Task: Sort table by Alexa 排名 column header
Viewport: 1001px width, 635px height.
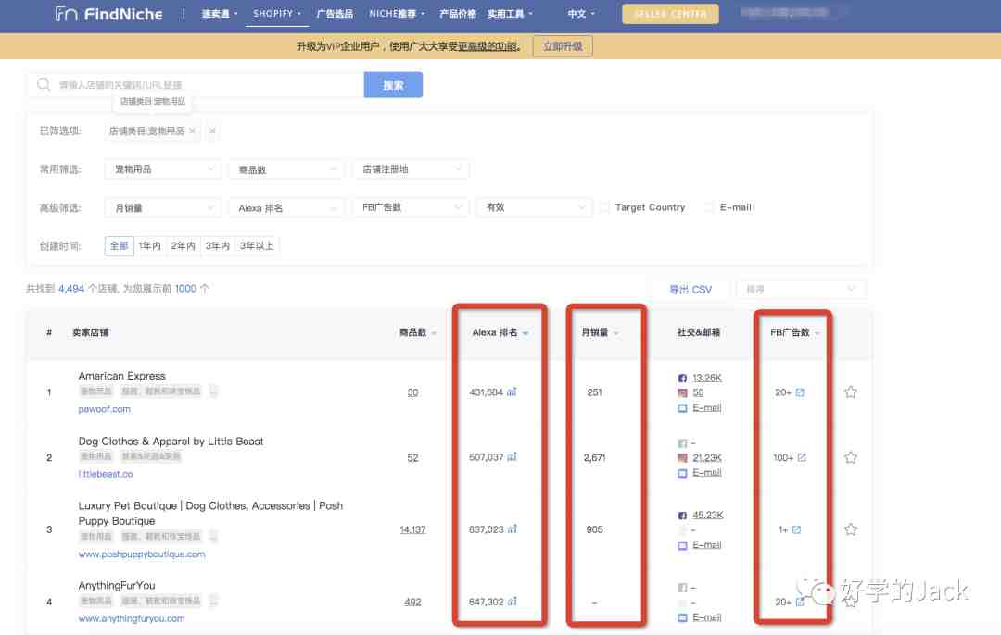Action: (500, 332)
